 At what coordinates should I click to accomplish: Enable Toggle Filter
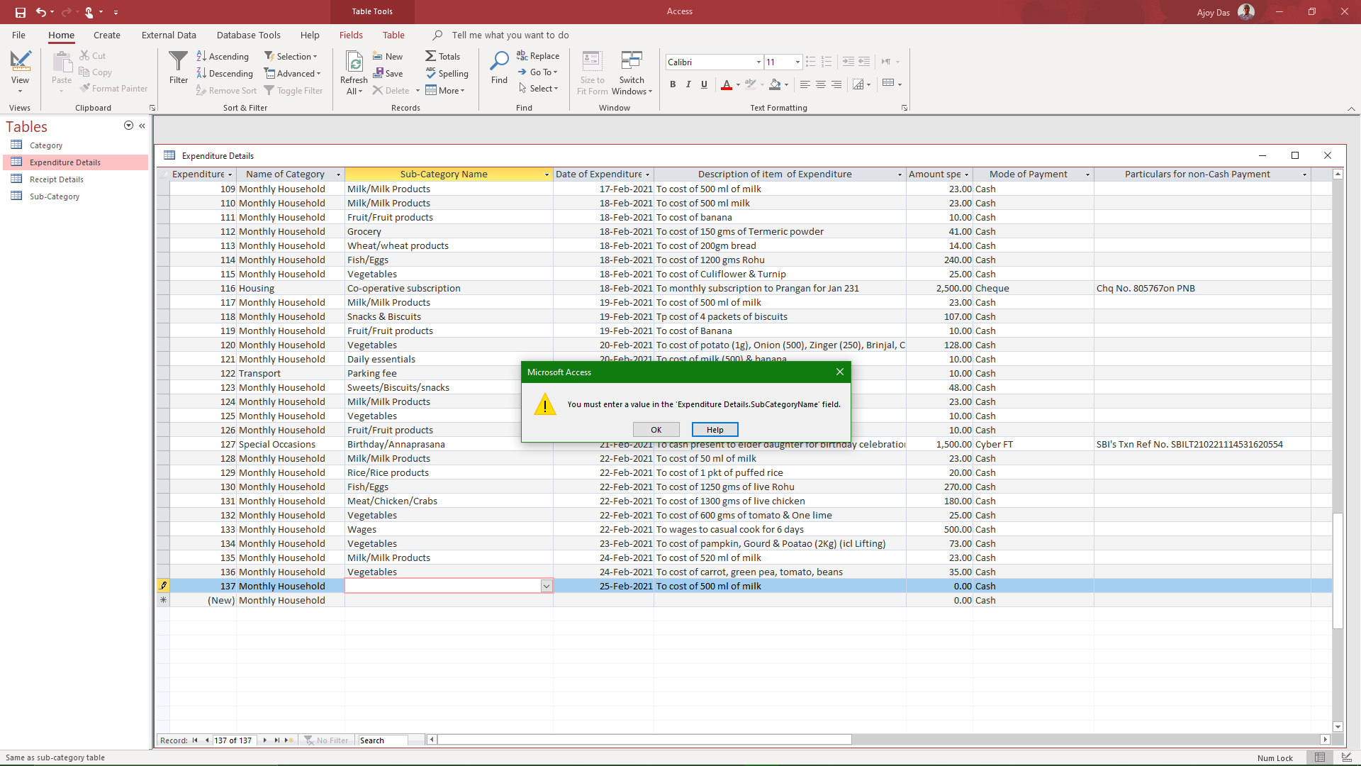coord(293,90)
